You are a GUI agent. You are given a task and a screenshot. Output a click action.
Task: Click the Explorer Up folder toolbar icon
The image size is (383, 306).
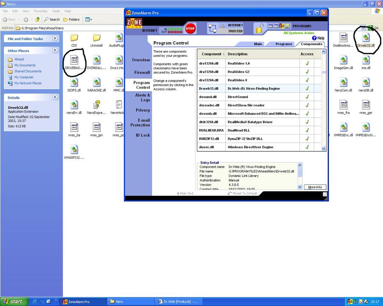[37, 19]
